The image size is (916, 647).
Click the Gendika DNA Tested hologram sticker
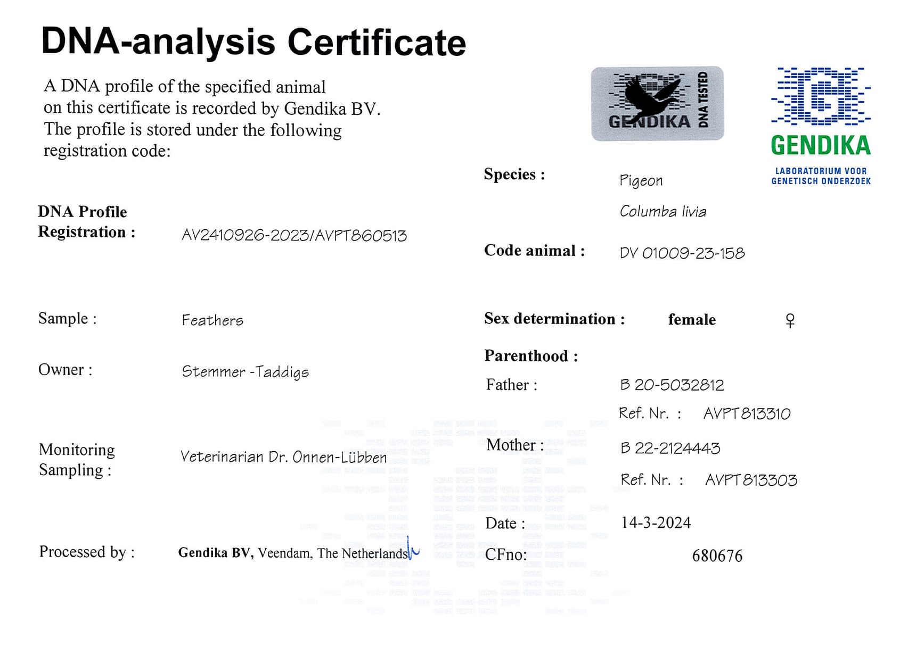(x=657, y=104)
